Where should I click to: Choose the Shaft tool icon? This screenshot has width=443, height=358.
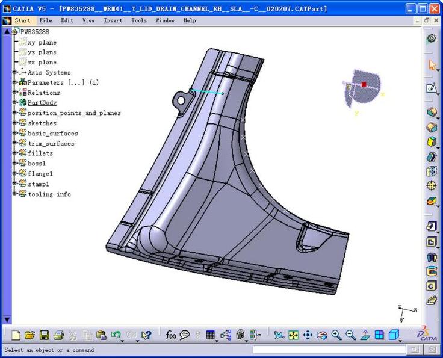(x=432, y=141)
